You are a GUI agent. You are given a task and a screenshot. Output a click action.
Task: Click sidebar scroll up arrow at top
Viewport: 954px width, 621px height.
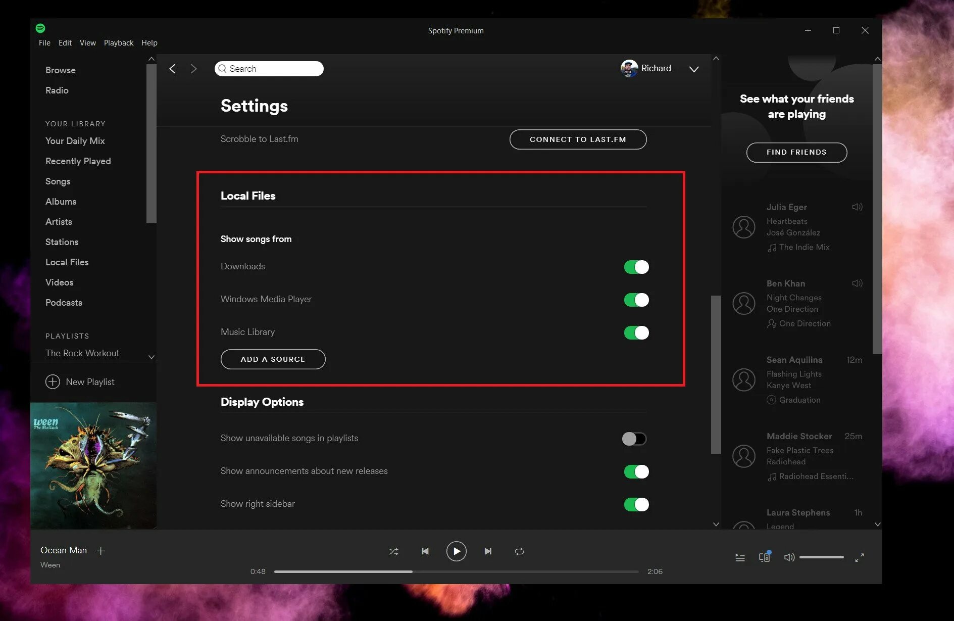pos(151,59)
